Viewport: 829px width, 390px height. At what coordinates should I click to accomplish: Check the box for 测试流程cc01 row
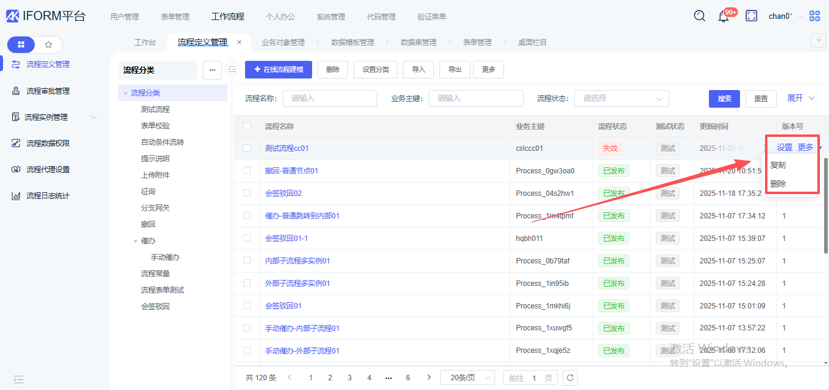pos(247,148)
